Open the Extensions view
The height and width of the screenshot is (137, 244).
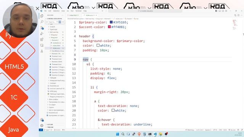pyautogui.click(x=42, y=40)
